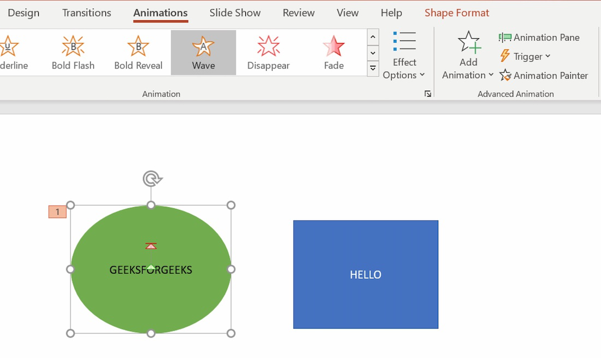Open the Animation group dialog launcher
The width and height of the screenshot is (601, 358).
428,94
